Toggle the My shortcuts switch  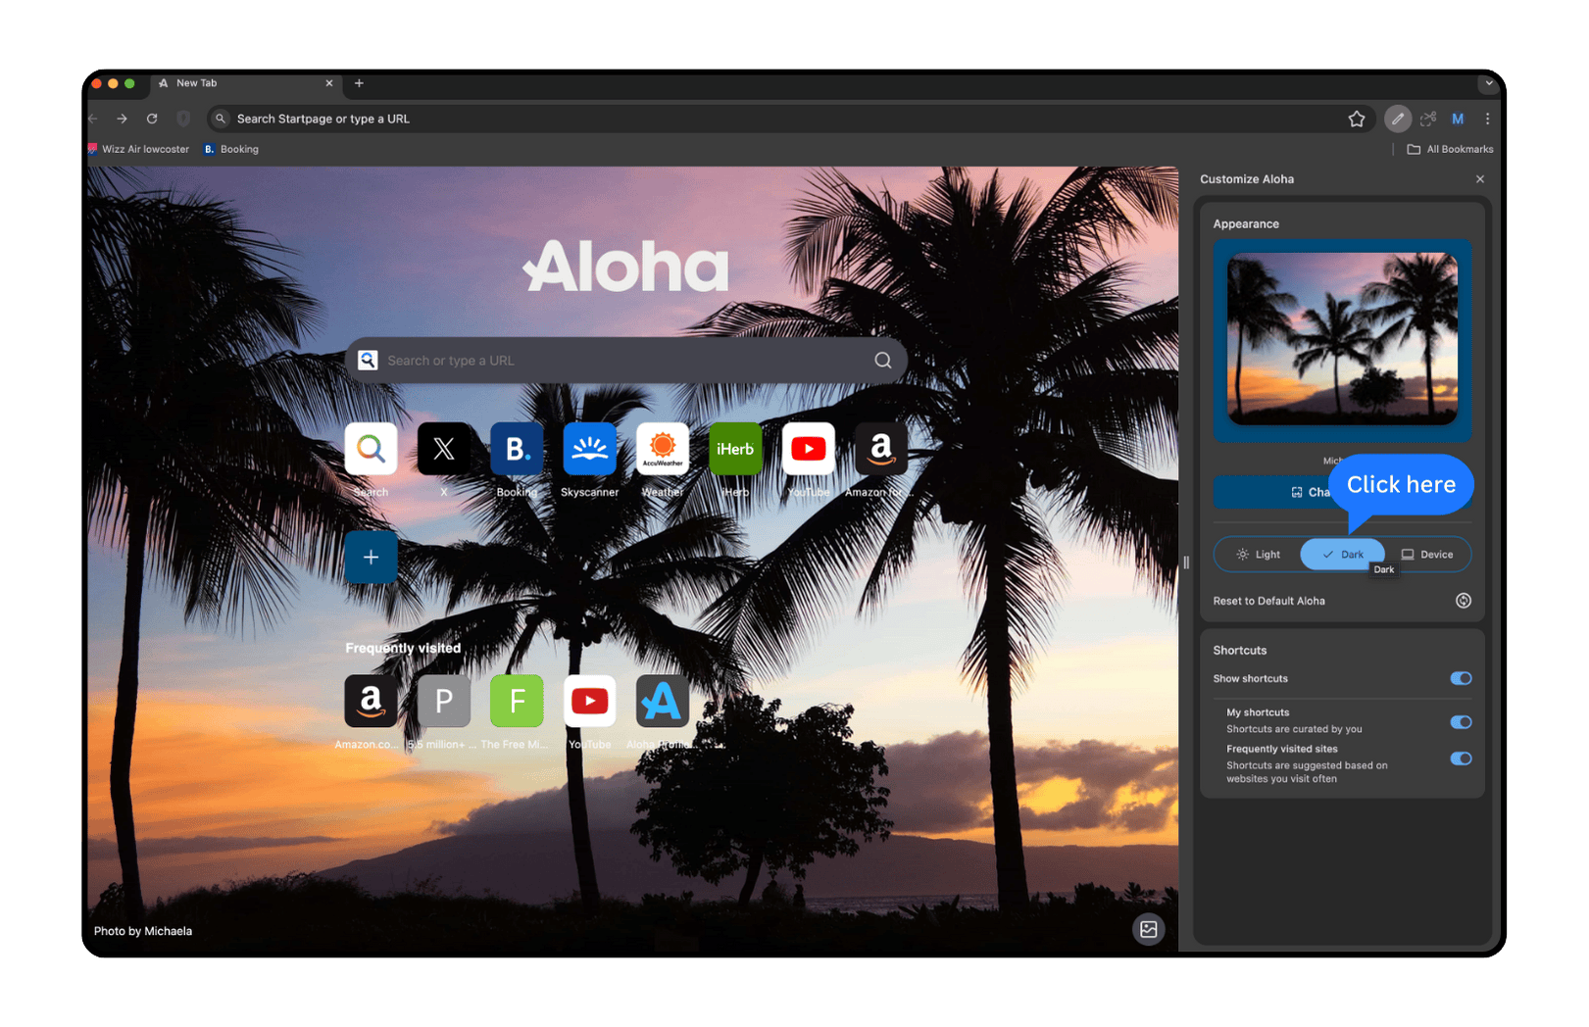coord(1461,722)
